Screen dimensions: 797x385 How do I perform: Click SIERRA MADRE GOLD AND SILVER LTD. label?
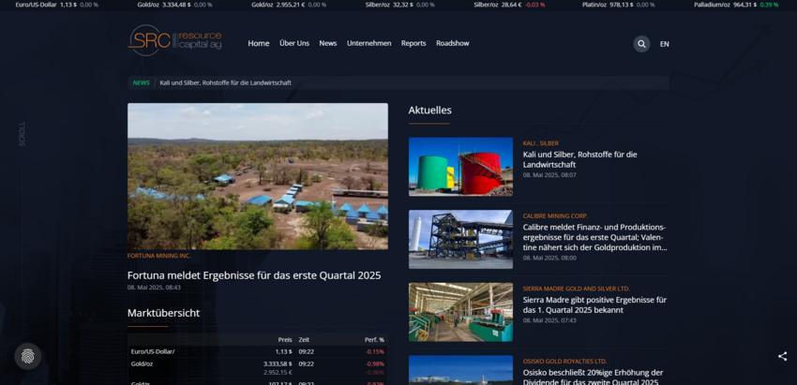pyautogui.click(x=577, y=289)
